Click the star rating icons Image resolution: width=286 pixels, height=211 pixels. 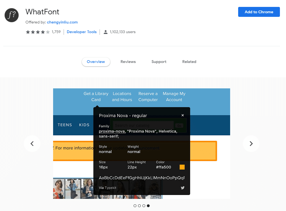pos(38,32)
